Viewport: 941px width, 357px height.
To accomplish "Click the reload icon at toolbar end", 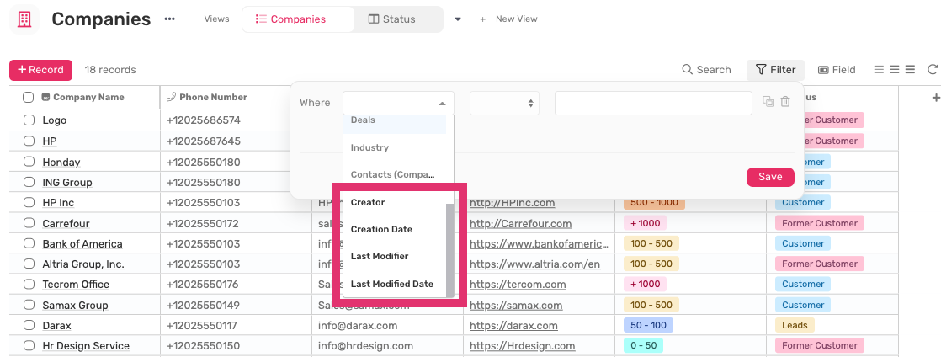I will 933,70.
